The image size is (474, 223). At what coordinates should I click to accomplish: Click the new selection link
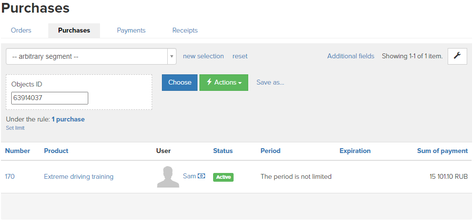pos(203,56)
